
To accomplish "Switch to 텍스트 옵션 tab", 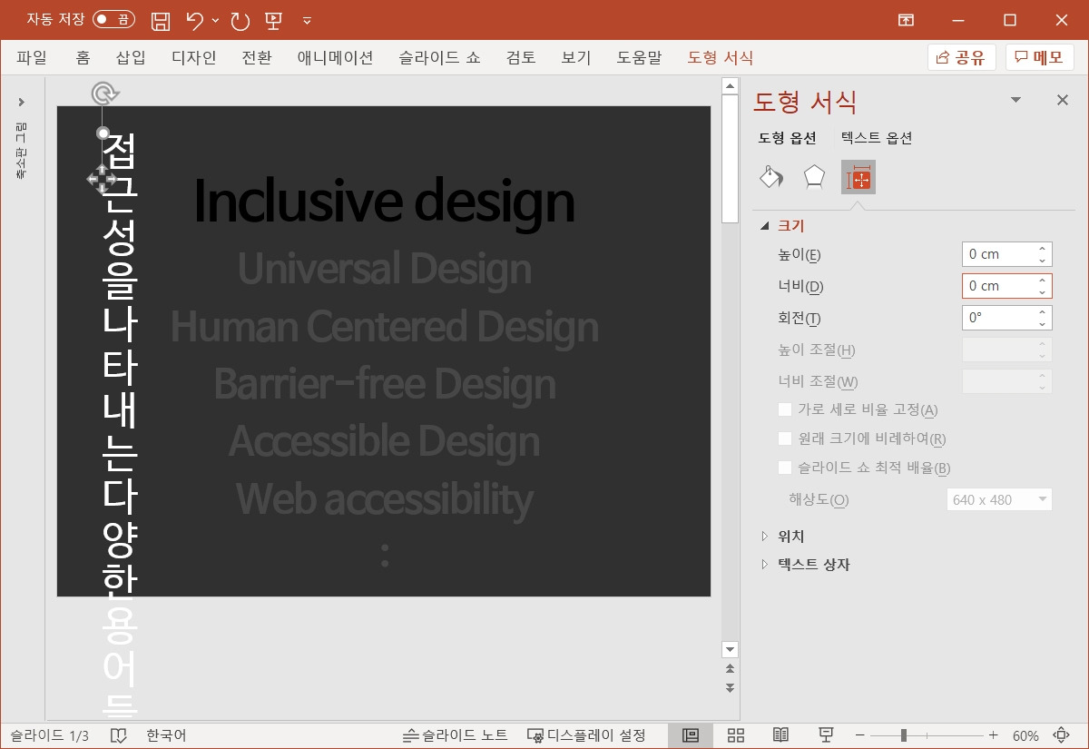I will coord(876,138).
